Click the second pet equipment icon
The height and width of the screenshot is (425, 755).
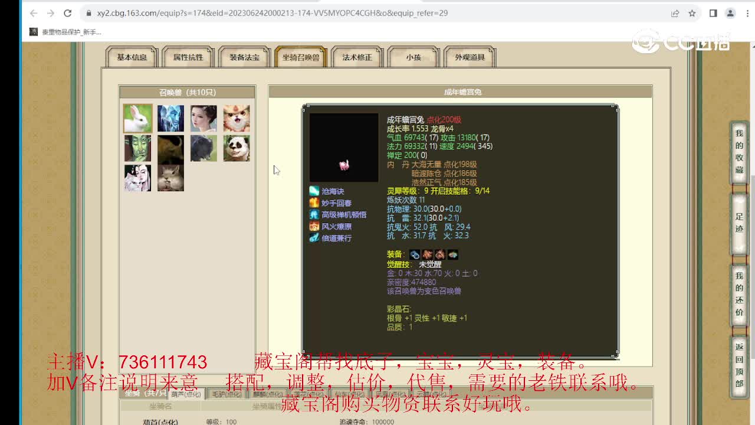(428, 255)
